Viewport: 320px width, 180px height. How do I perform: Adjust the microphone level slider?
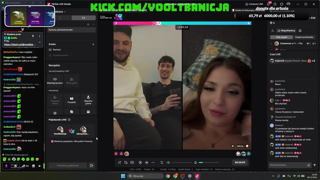[x=209, y=162]
